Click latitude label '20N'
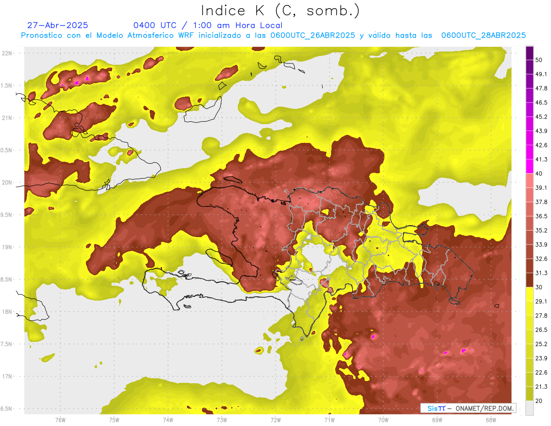Screen dimensions: 551x426 point(7,182)
